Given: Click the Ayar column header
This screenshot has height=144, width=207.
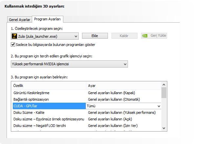Looking at the screenshot, I should point(123,85).
